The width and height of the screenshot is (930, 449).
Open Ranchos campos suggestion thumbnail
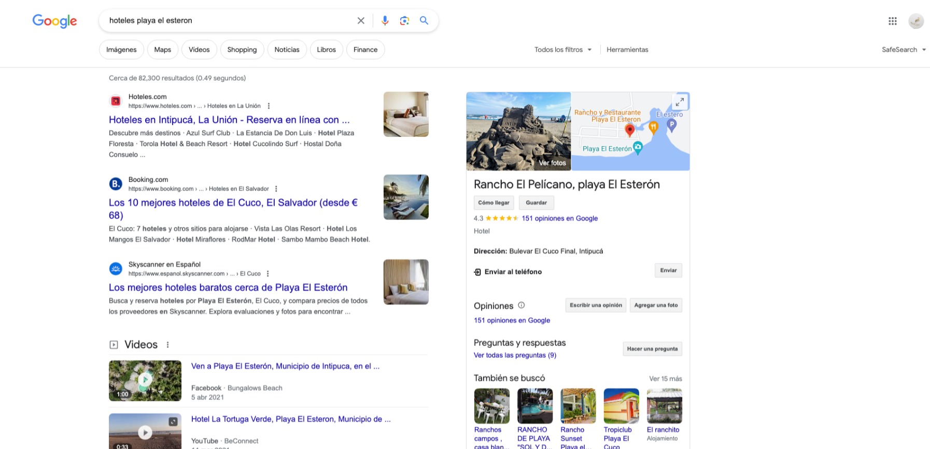[492, 406]
